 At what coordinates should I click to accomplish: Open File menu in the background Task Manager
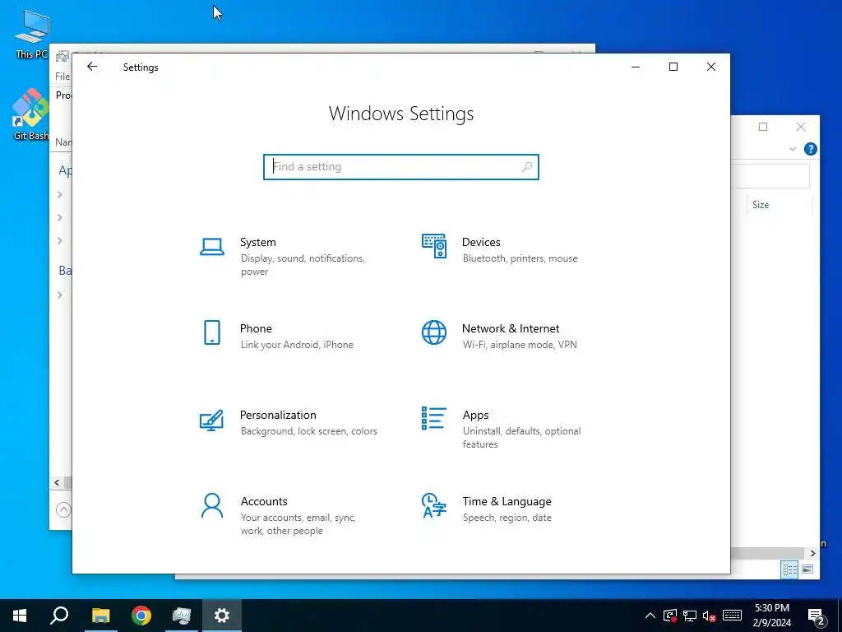coord(62,77)
